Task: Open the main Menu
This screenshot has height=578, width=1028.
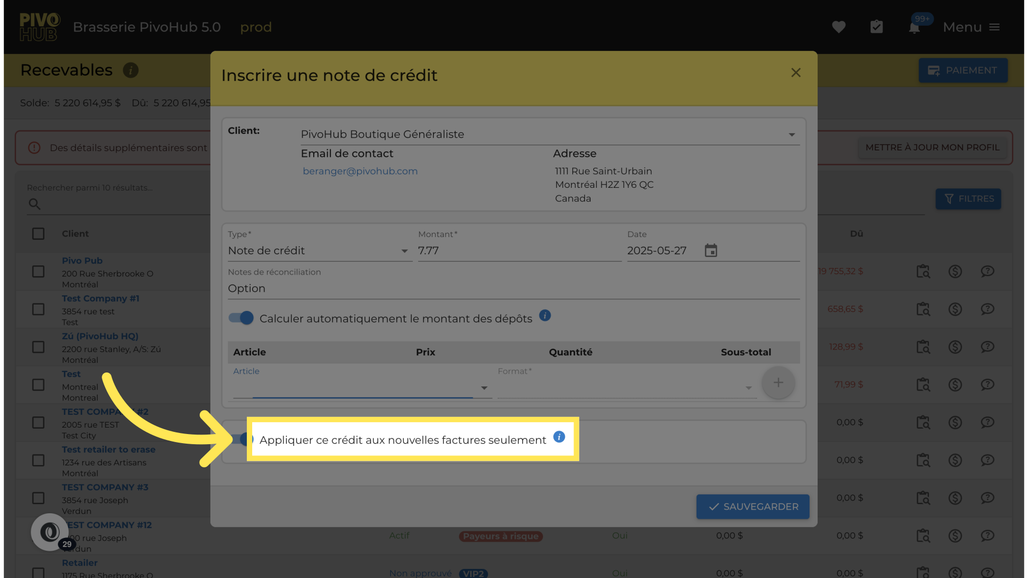Action: pyautogui.click(x=971, y=27)
